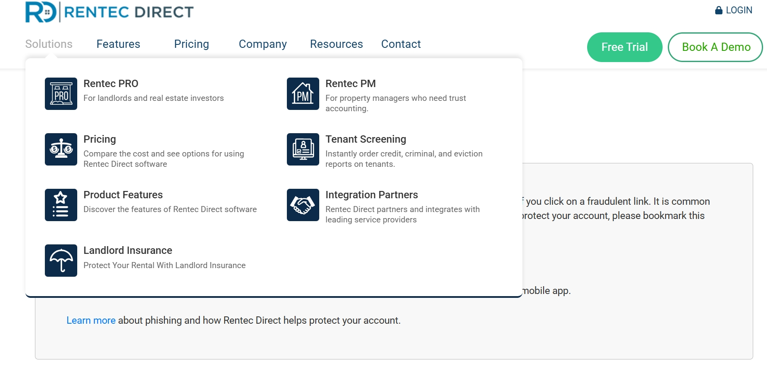
Task: Click the Rentec PRO building icon
Action: [61, 94]
